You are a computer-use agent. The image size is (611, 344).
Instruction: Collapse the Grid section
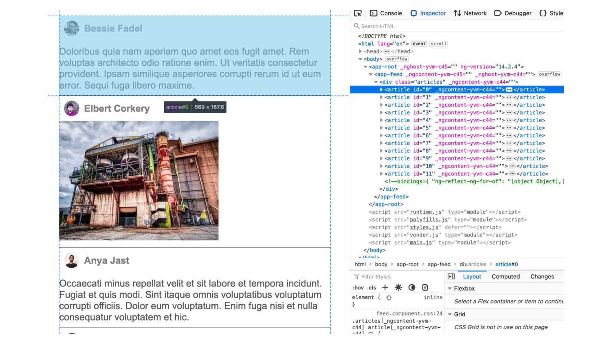click(450, 314)
